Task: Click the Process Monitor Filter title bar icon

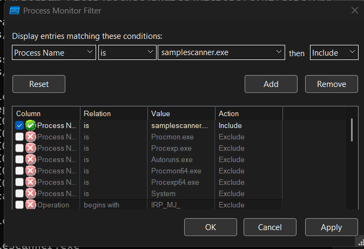Action: click(x=15, y=10)
